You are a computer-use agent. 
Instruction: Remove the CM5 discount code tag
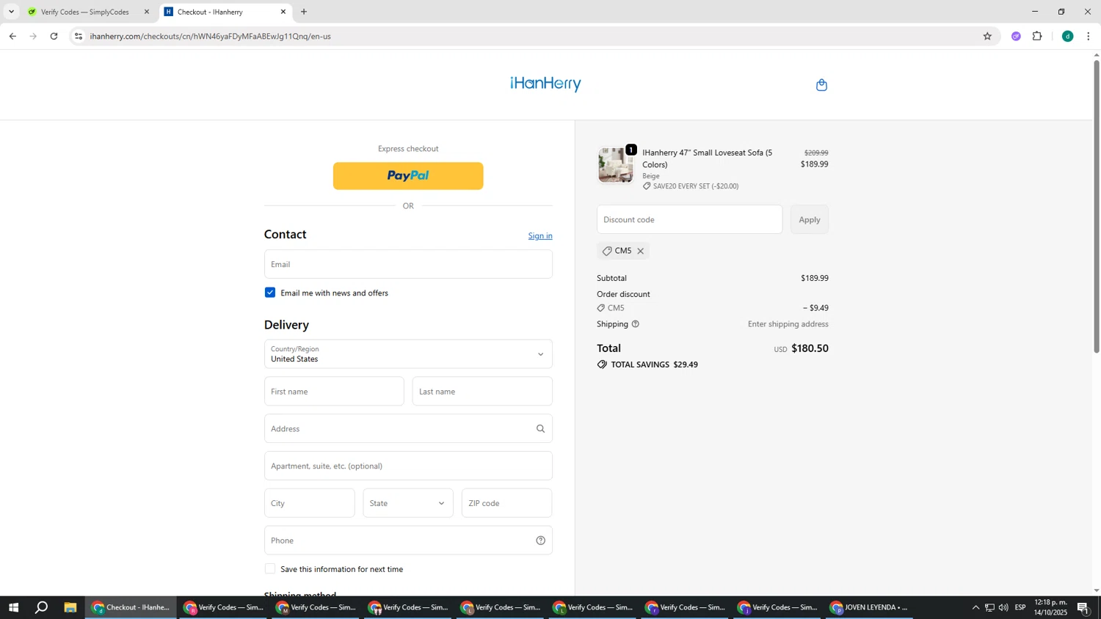pyautogui.click(x=641, y=251)
